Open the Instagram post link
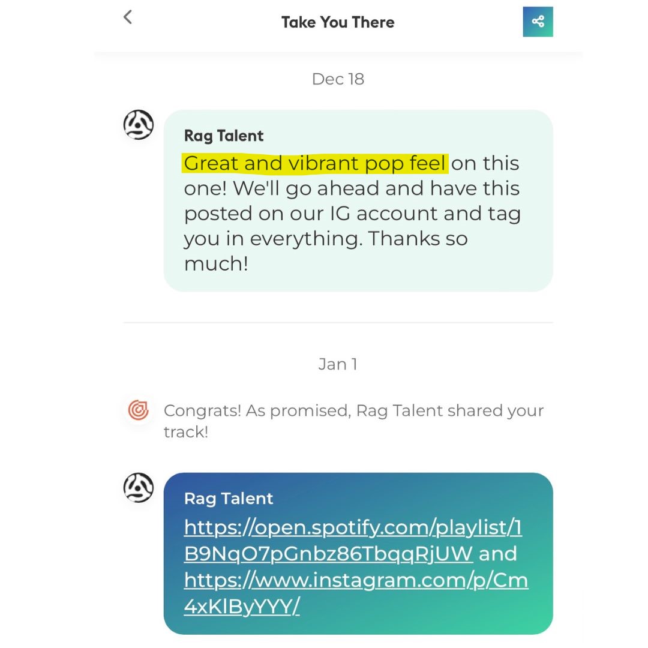 click(x=356, y=593)
